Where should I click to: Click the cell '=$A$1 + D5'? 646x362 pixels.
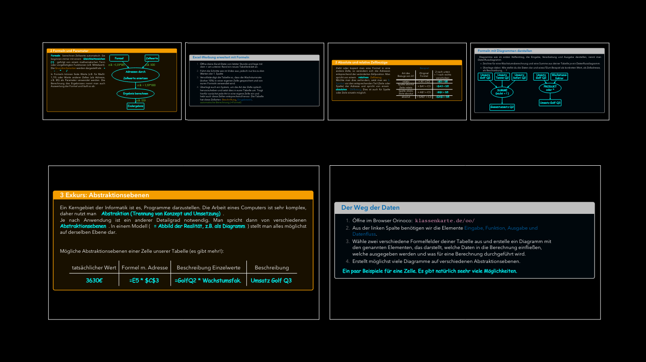coord(443,97)
